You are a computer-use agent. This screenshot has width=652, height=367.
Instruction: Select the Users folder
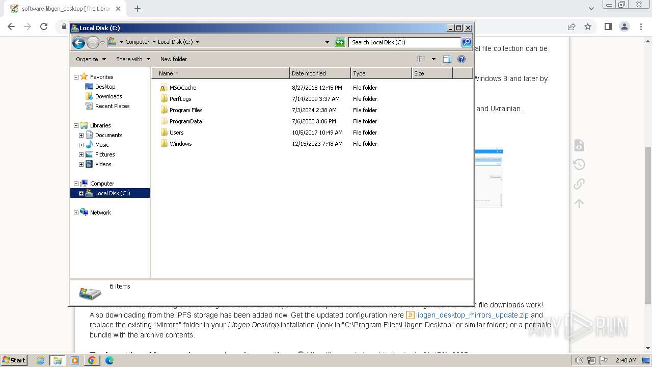[176, 133]
